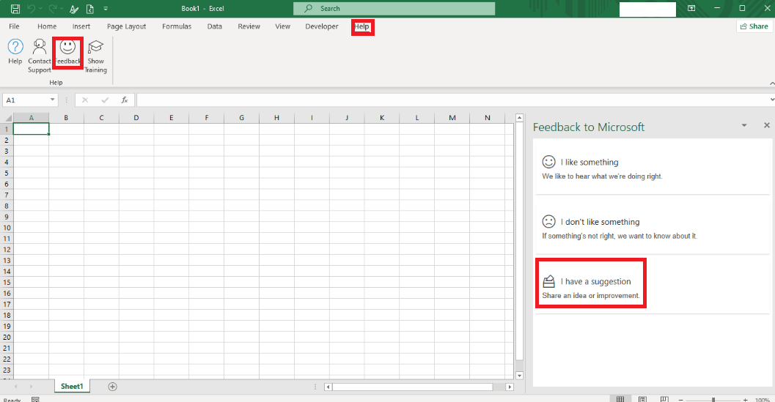
Task: Open the File tab
Action: click(15, 26)
